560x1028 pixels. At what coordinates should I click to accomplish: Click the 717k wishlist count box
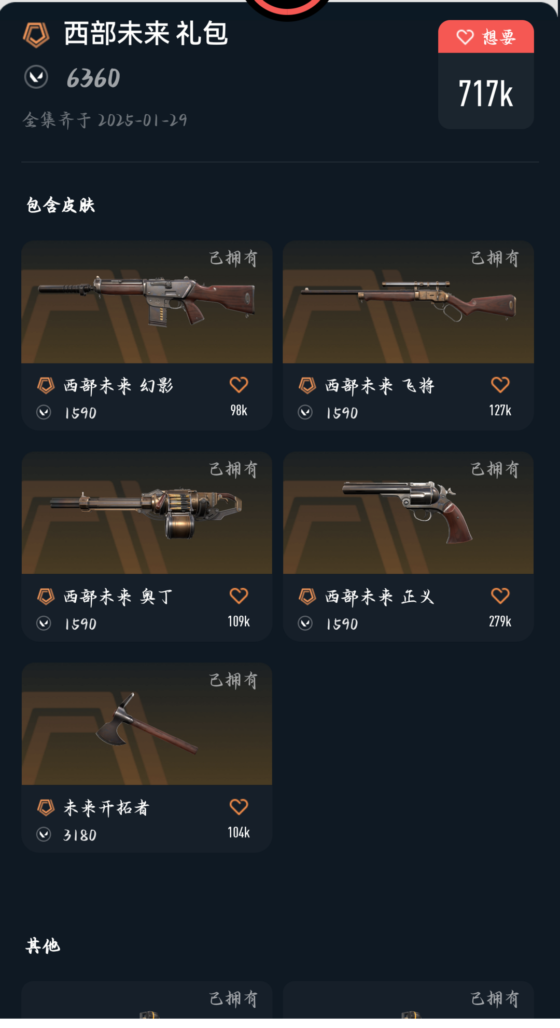[486, 91]
